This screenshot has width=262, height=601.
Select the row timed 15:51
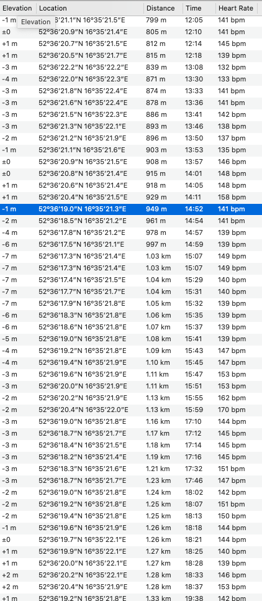(x=131, y=387)
